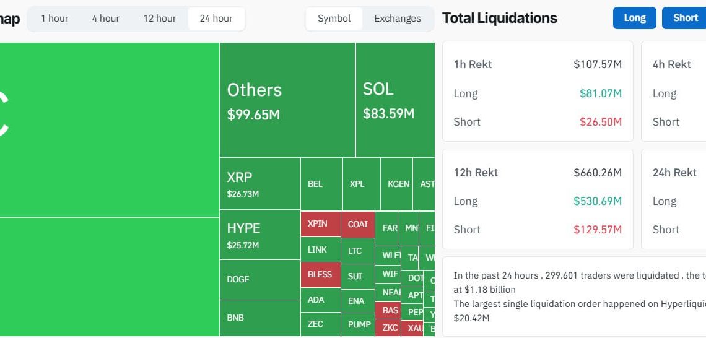The width and height of the screenshot is (706, 338).
Task: Select the 4 hour timeframe tab
Action: (x=105, y=19)
